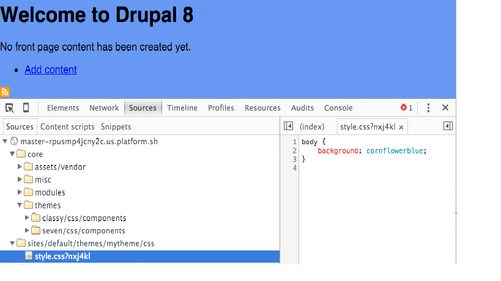The image size is (501, 281).
Task: Switch to the Elements tab
Action: click(x=63, y=108)
